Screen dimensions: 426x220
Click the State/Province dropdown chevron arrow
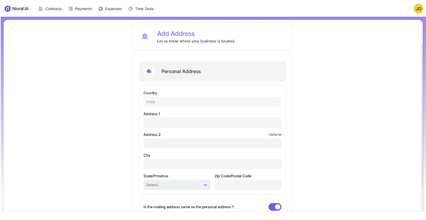click(205, 185)
